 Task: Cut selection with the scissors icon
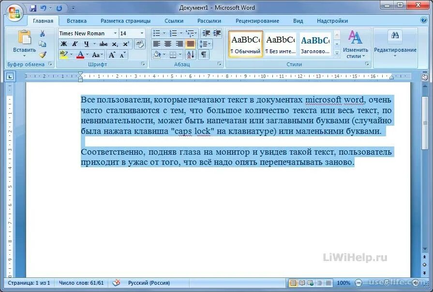tap(42, 34)
